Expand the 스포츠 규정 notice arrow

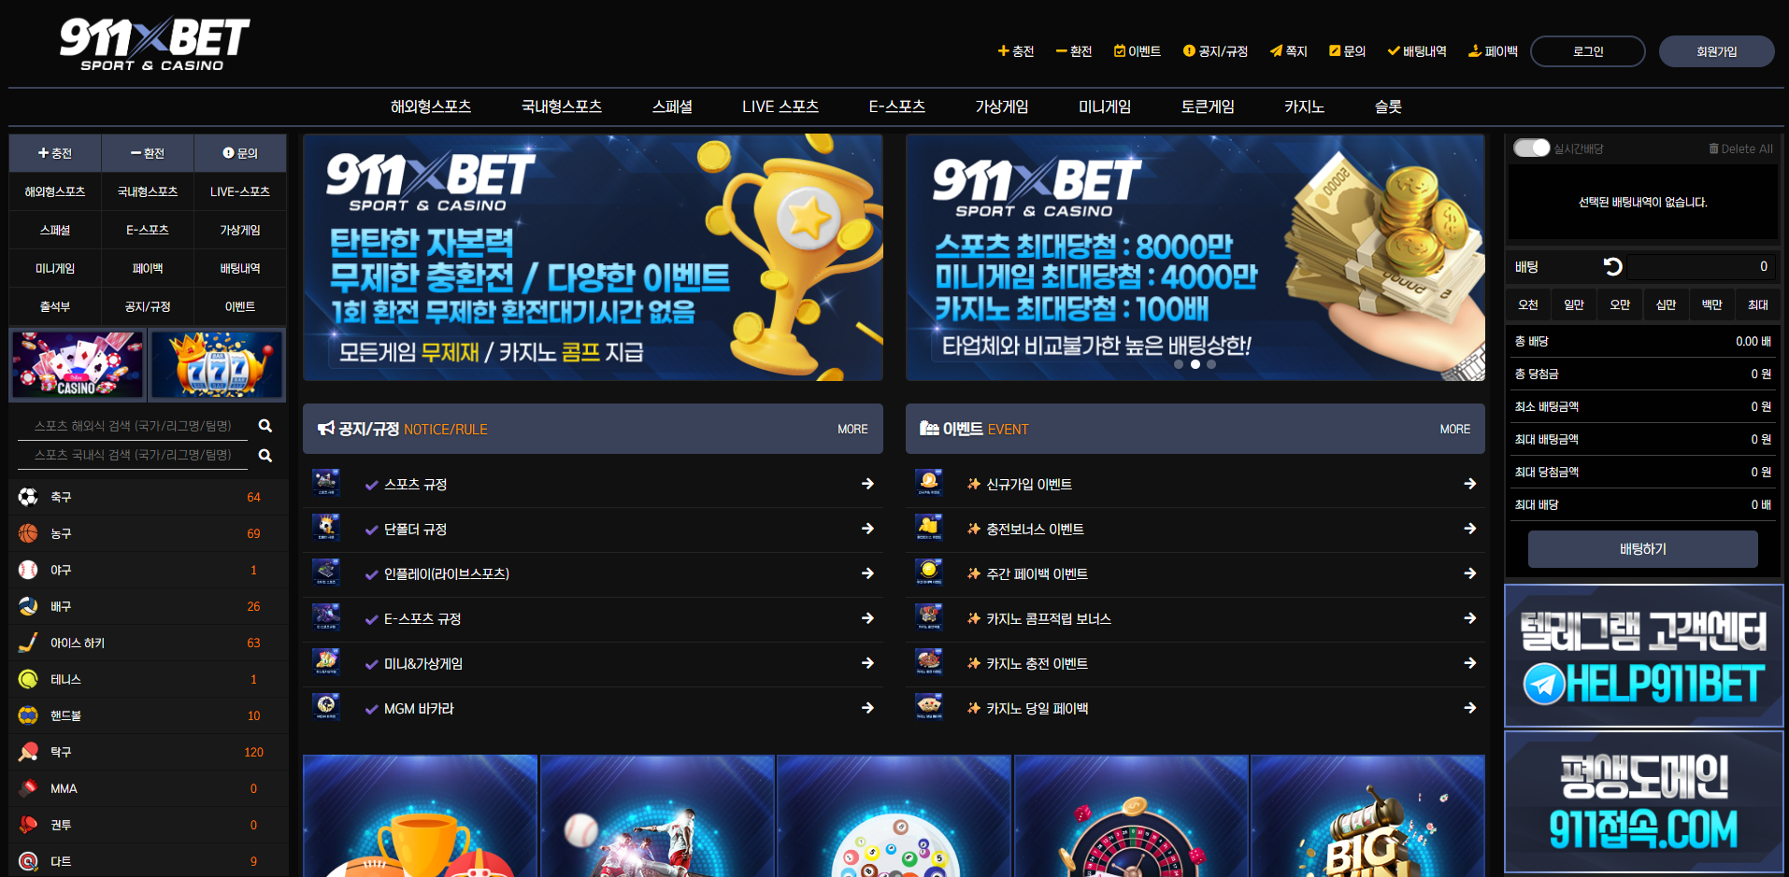coord(867,484)
